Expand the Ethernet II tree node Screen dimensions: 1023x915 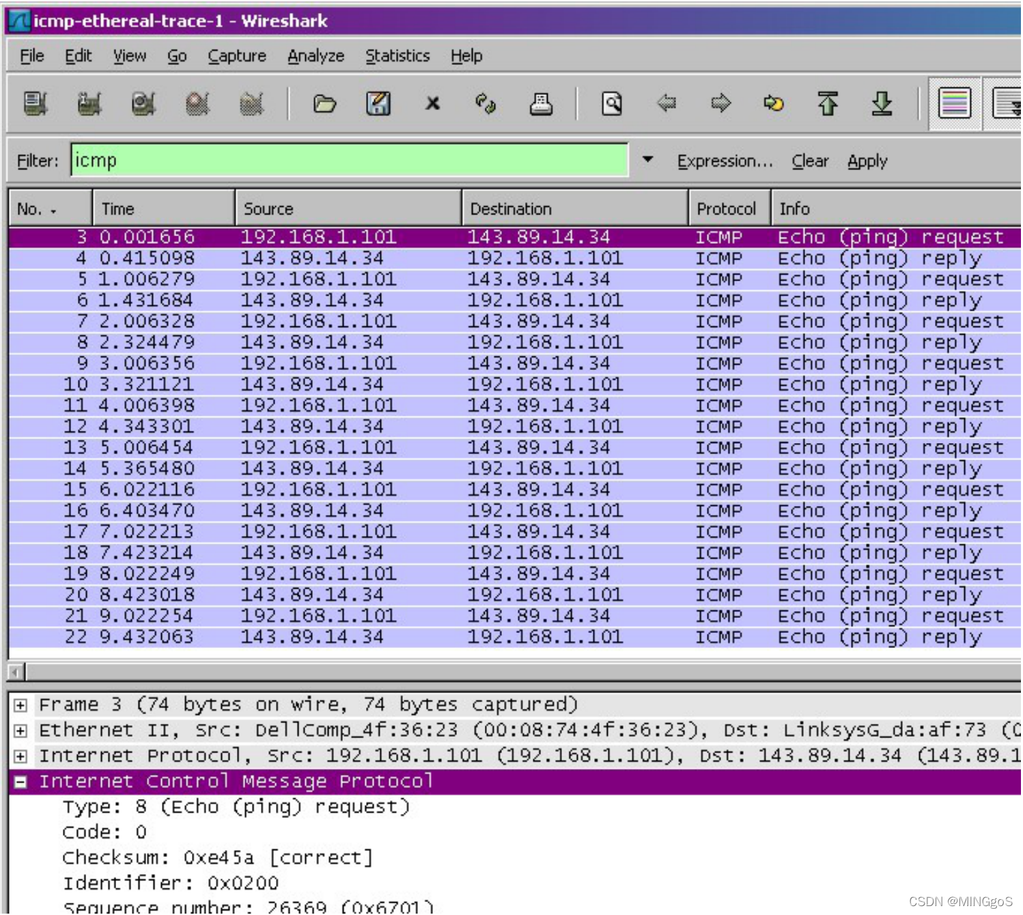pyautogui.click(x=20, y=731)
